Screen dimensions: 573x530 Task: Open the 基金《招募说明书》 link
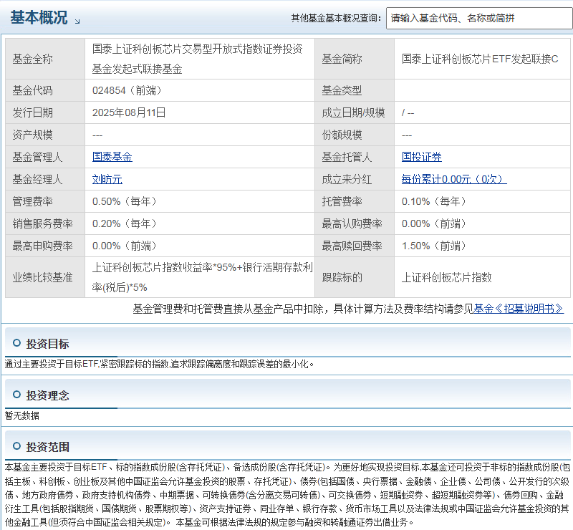point(519,309)
